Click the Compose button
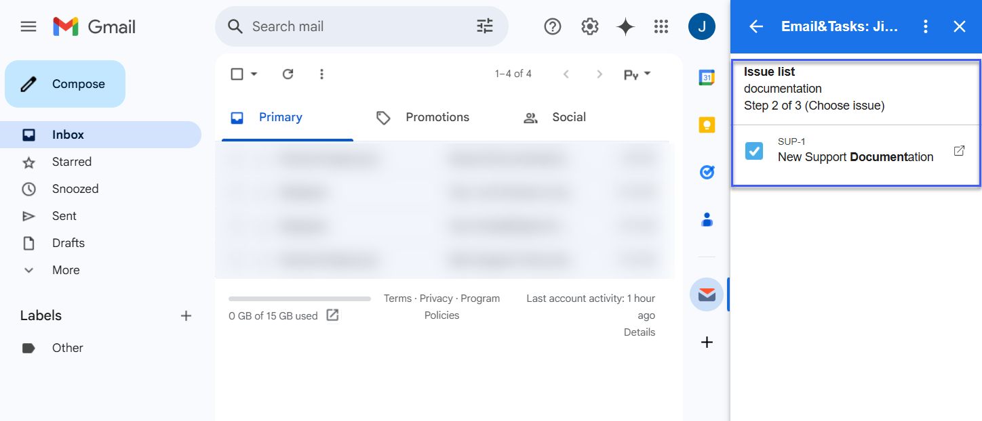Image resolution: width=982 pixels, height=421 pixels. click(x=65, y=84)
